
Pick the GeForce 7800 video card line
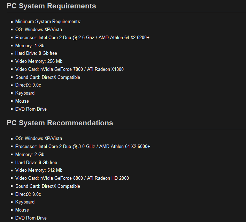point(69,69)
